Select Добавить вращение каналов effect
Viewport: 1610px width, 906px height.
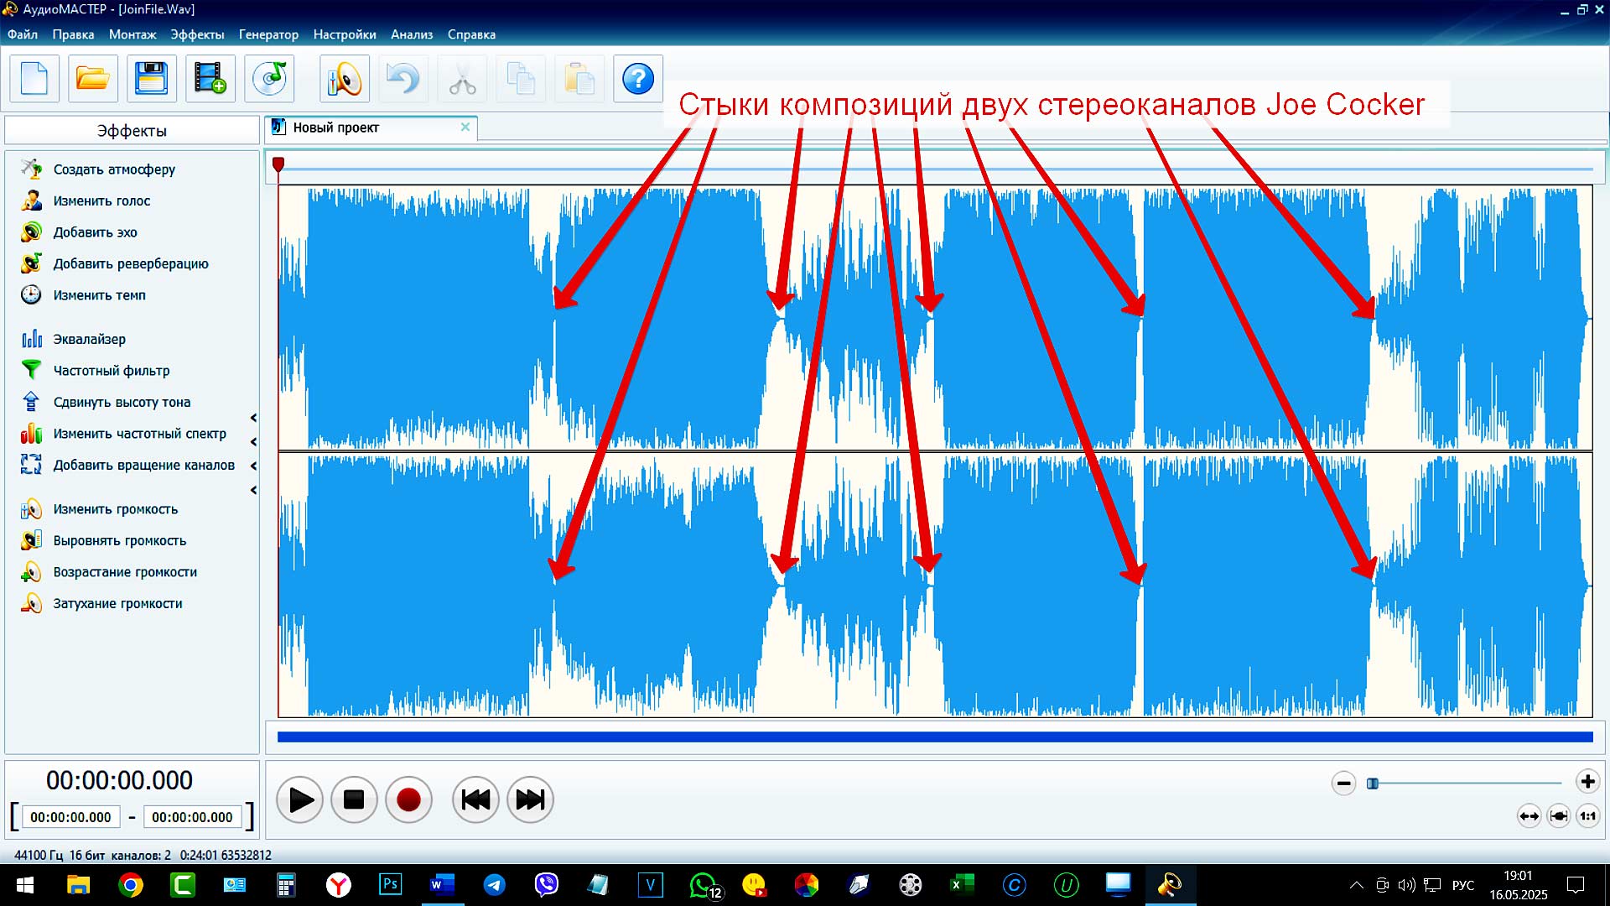(143, 466)
